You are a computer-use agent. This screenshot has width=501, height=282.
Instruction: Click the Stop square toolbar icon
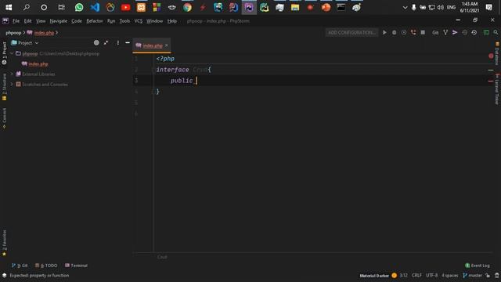(423, 33)
